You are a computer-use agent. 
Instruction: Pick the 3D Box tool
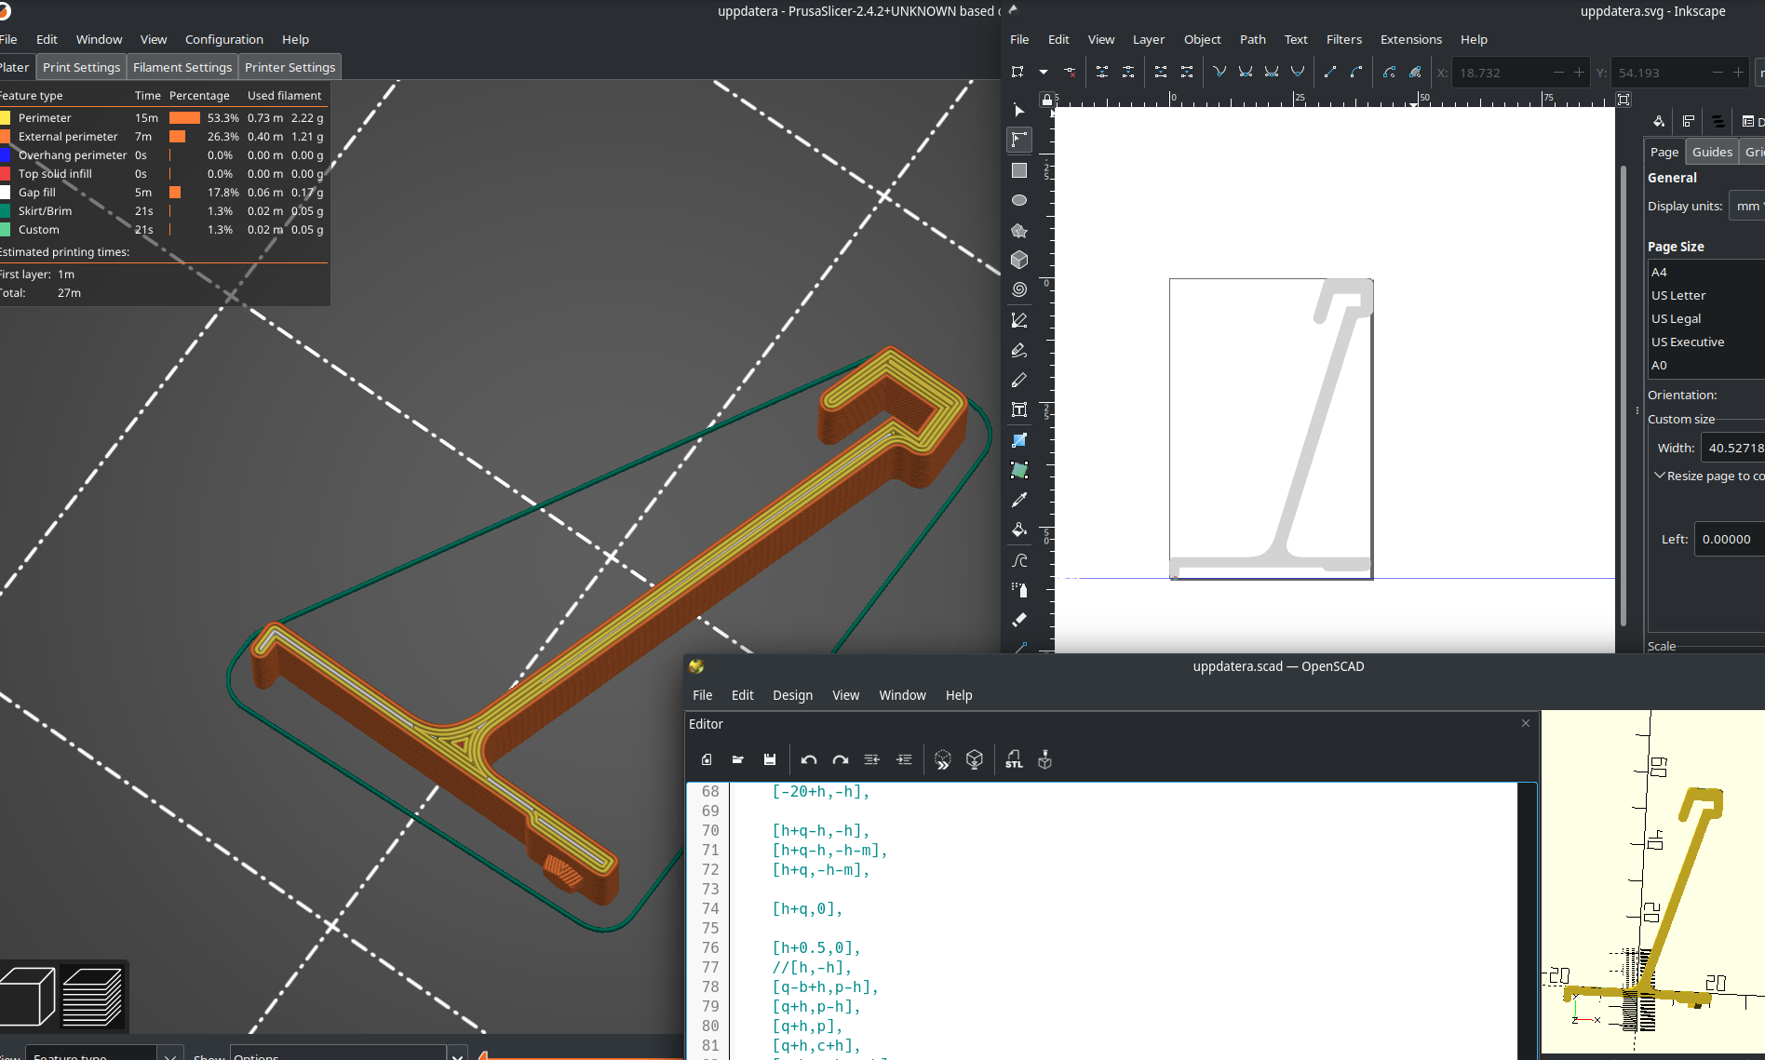pyautogui.click(x=1019, y=260)
